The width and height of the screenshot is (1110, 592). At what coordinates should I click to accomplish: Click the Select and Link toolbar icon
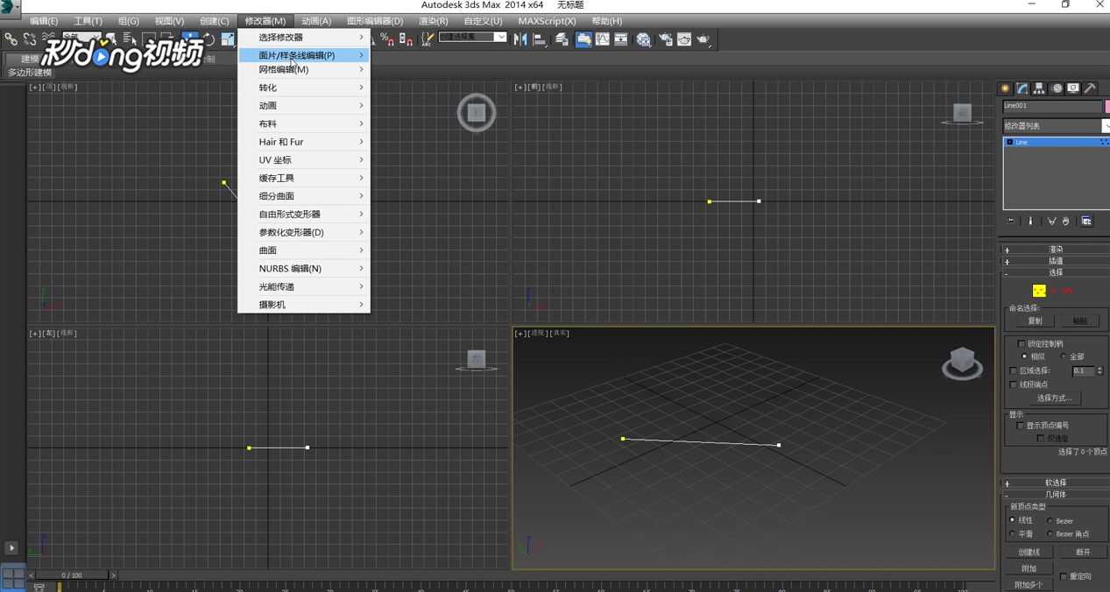(11, 39)
